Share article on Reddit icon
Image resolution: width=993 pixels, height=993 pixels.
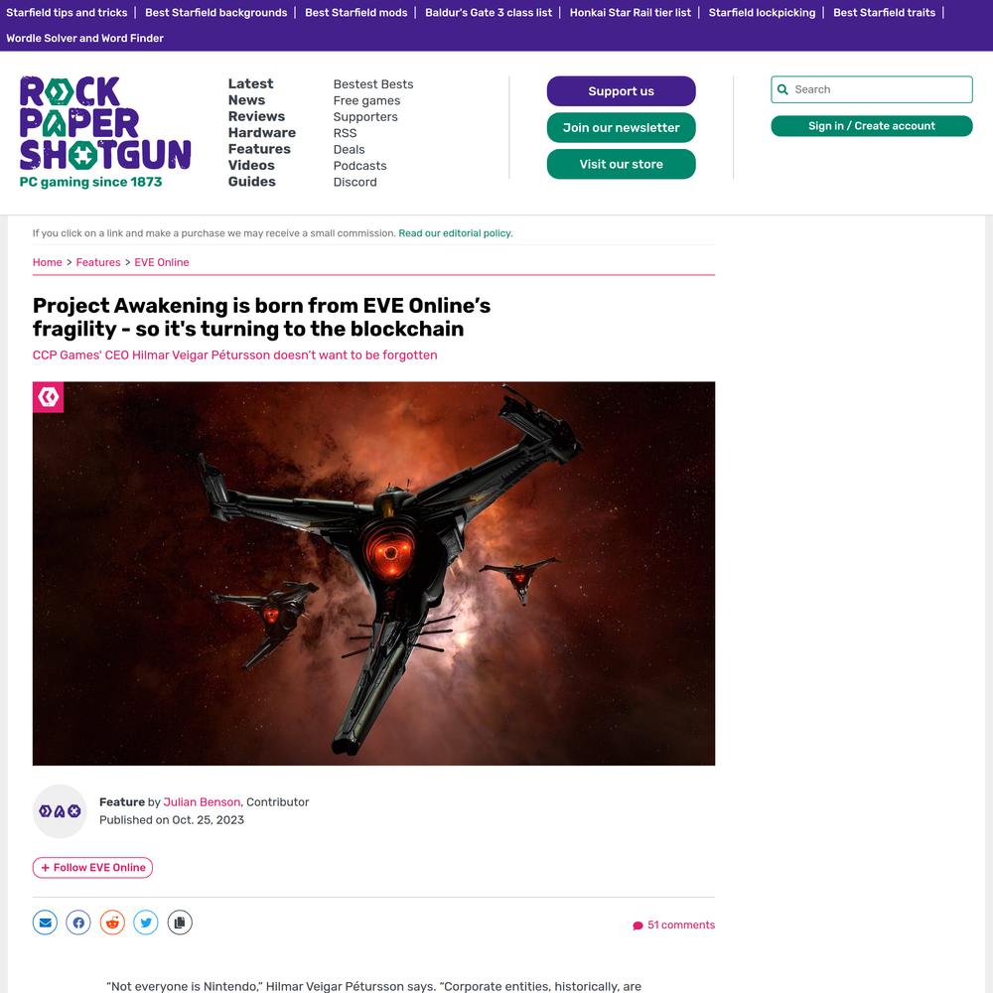click(112, 922)
